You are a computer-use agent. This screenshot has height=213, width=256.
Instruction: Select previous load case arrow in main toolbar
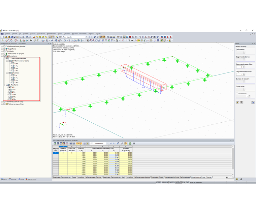89,37
